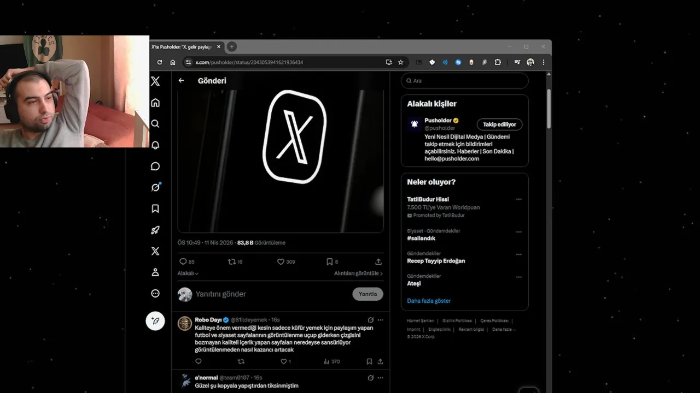Compose a new post with feather button
The image size is (700, 393).
pyautogui.click(x=155, y=321)
